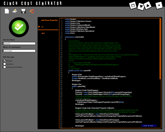Uncheck the Standard type checkbox
The image size is (165, 132).
click(x=4, y=61)
